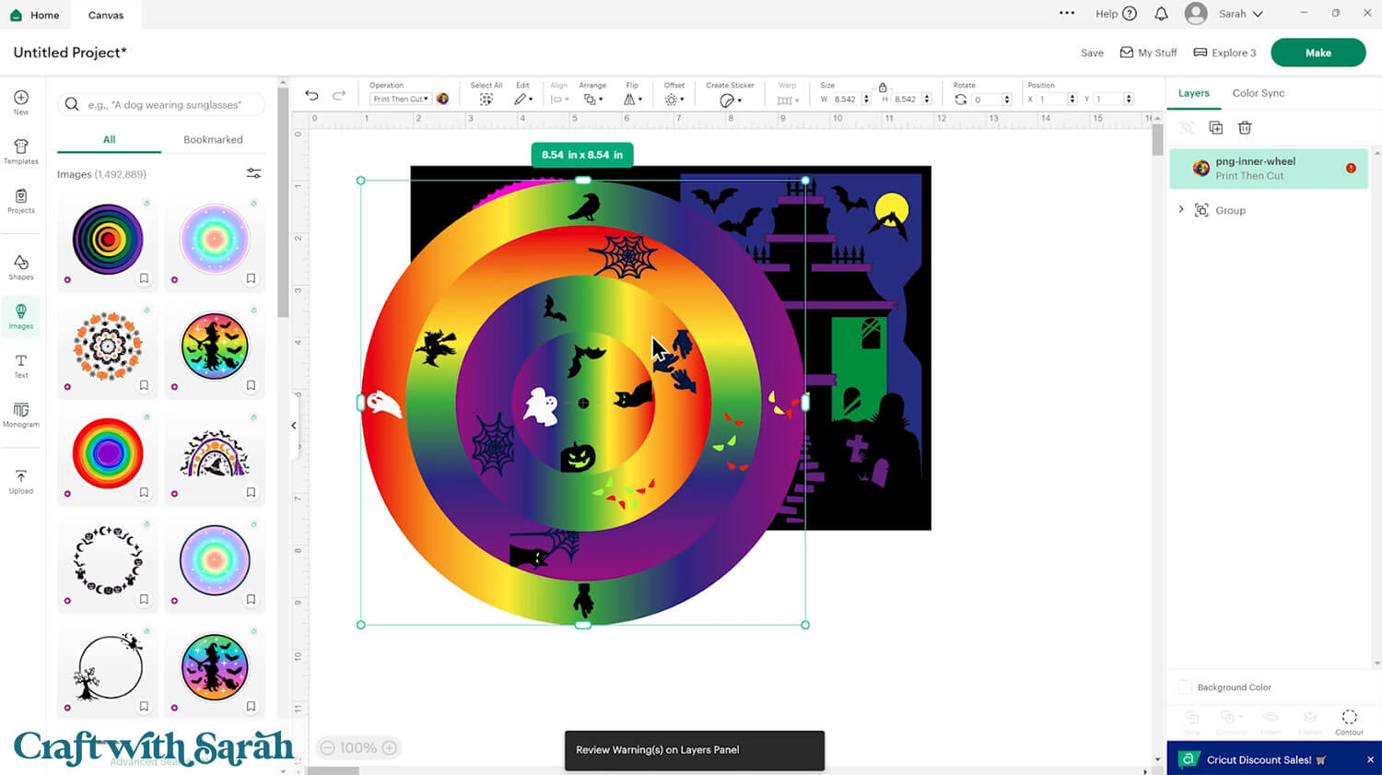This screenshot has height=775, width=1382.
Task: Click the Select All icon
Action: point(486,100)
